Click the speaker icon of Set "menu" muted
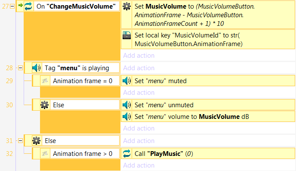Screen dimensions: 296x171 coord(126,81)
